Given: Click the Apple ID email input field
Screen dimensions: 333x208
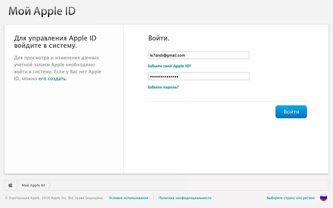Looking at the screenshot, I should tap(199, 55).
